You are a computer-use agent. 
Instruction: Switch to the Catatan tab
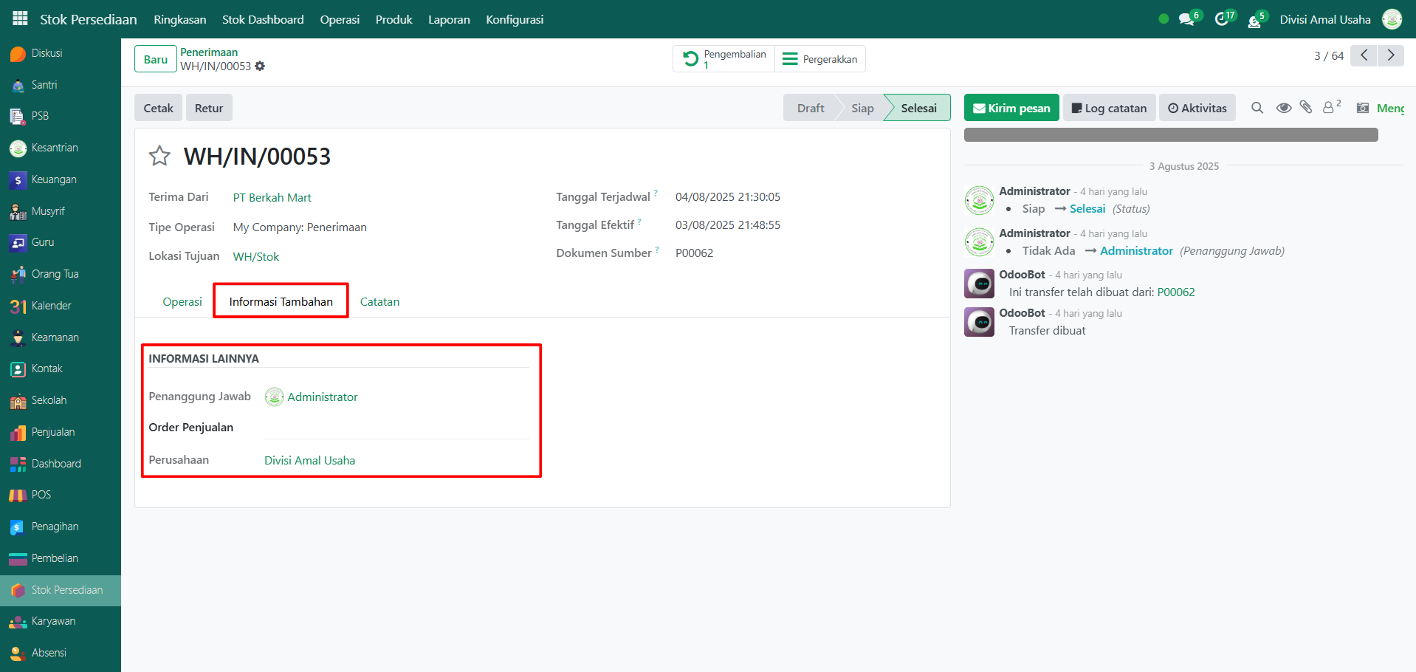pos(379,301)
